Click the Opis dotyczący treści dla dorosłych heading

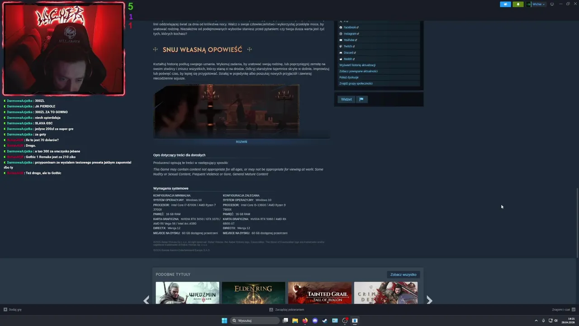(179, 155)
